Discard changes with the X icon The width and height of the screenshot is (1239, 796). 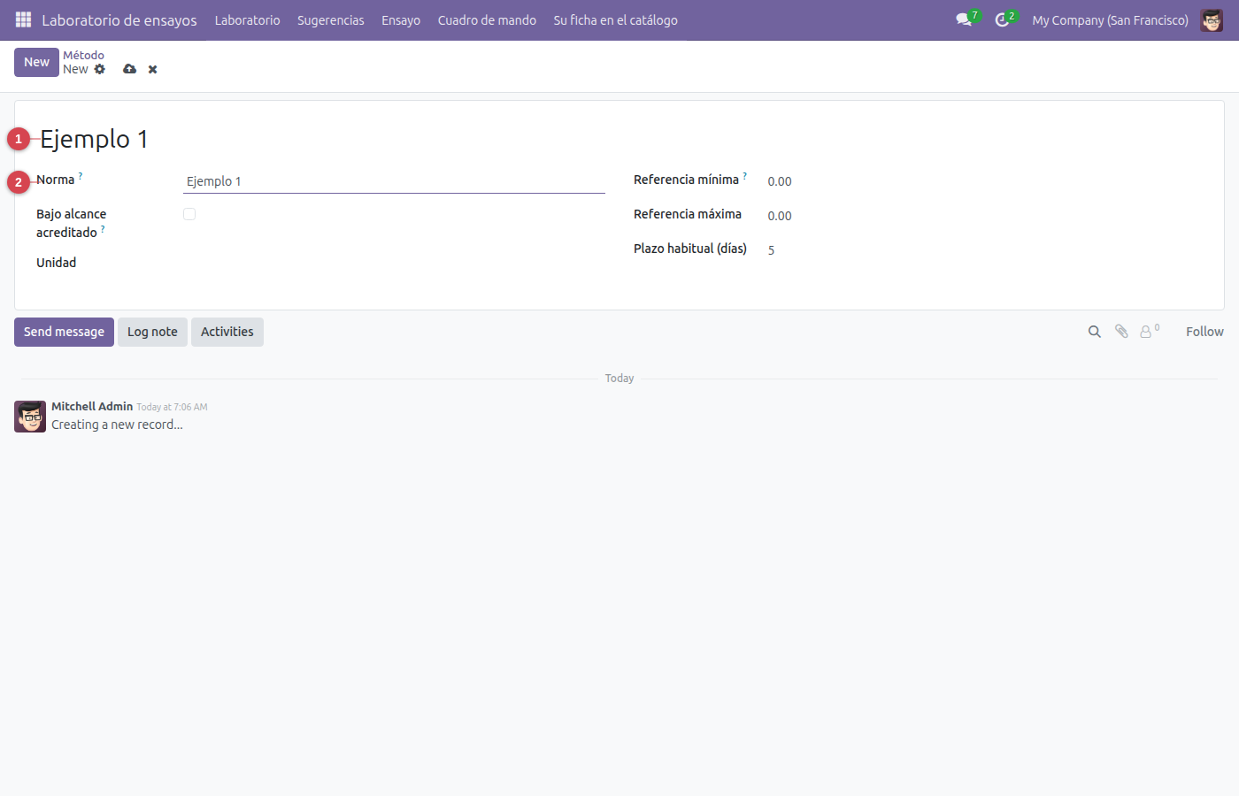pyautogui.click(x=153, y=69)
